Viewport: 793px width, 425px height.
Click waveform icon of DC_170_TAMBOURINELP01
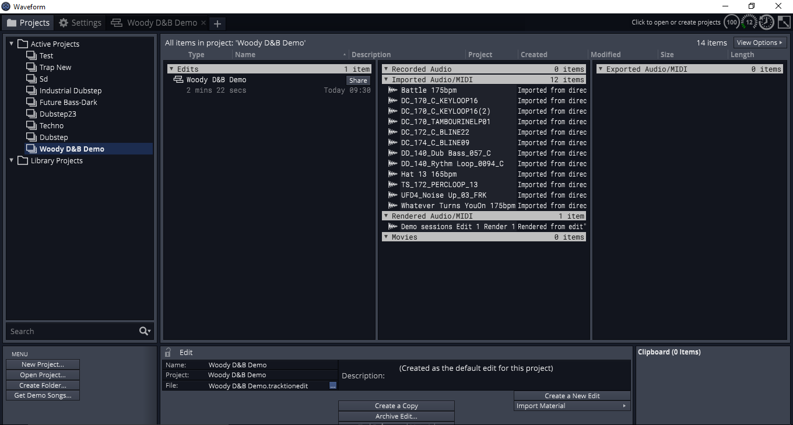pos(393,122)
